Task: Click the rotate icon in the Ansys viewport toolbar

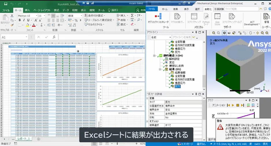Action: click(x=250, y=33)
